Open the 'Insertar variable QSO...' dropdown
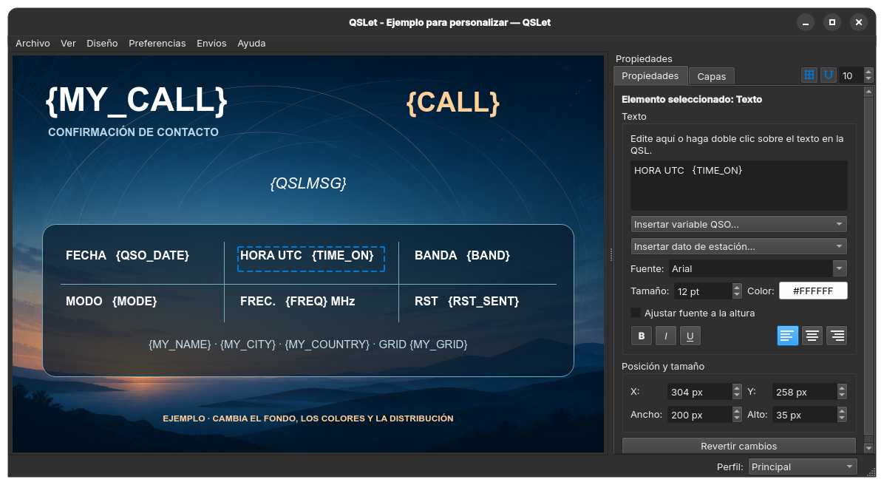This screenshot has height=485, width=884. (x=738, y=225)
